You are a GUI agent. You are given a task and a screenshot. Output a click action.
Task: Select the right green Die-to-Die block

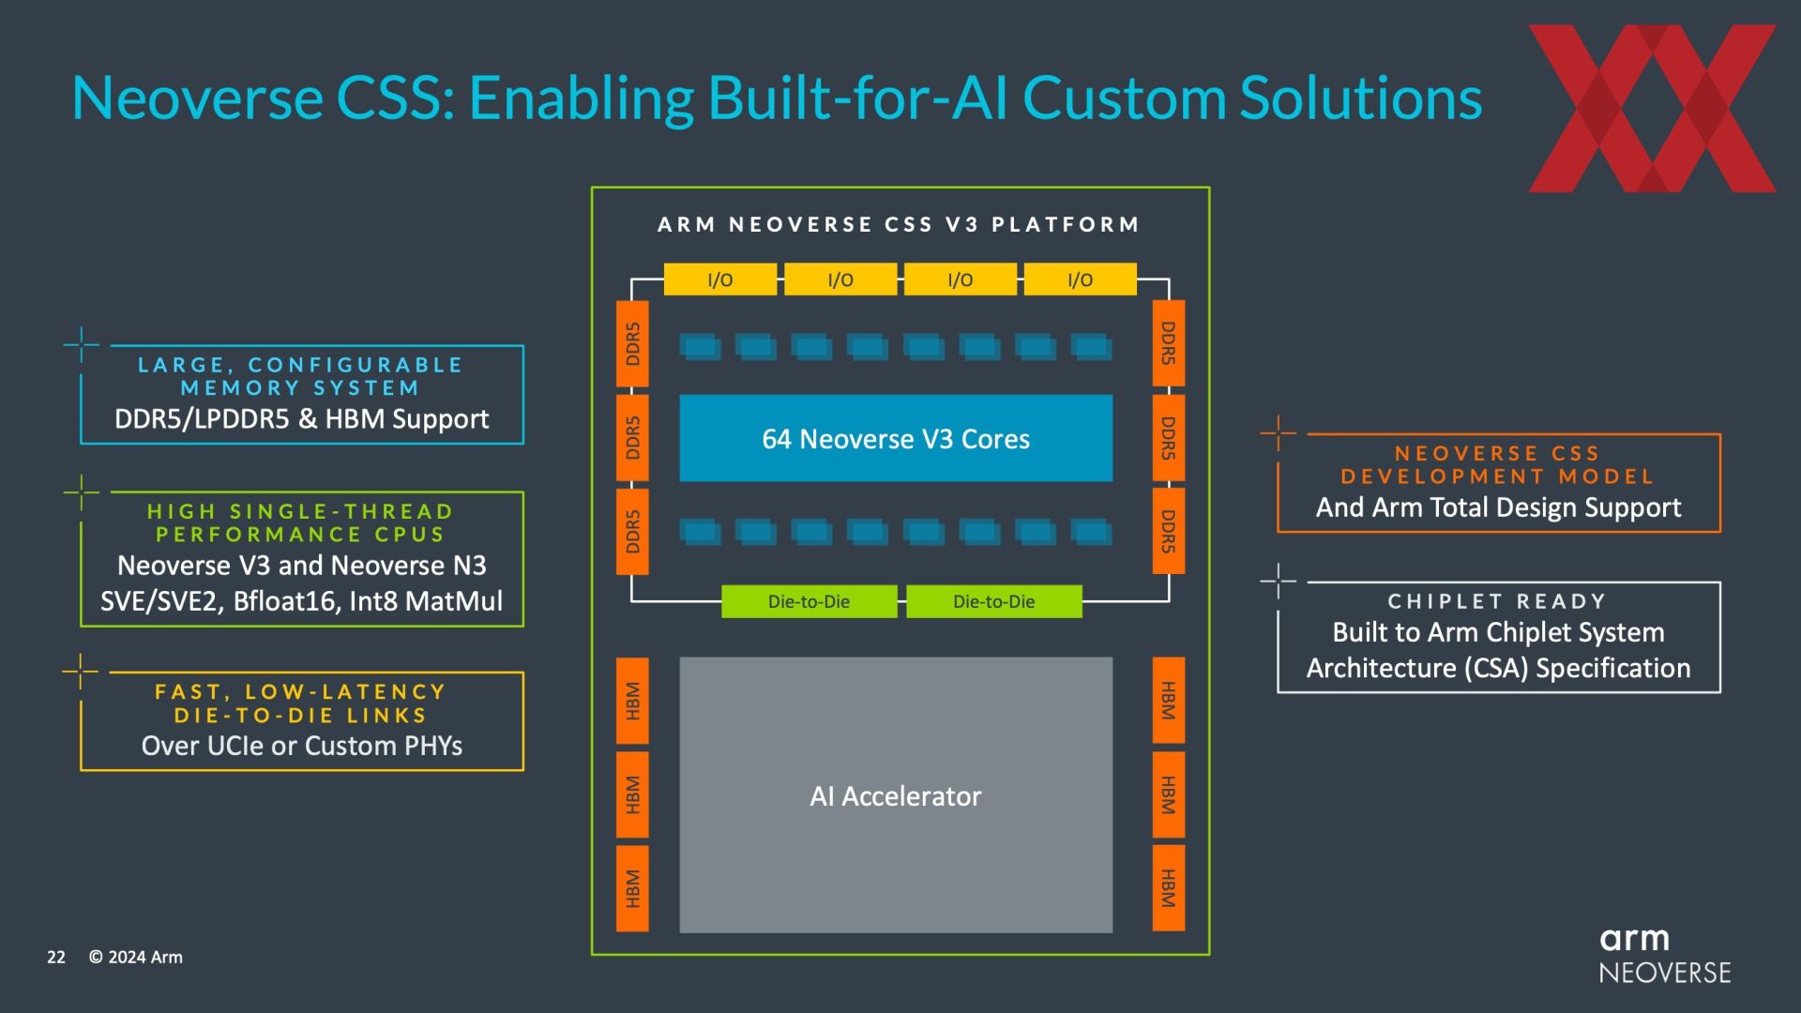point(994,601)
